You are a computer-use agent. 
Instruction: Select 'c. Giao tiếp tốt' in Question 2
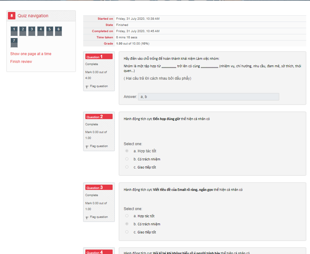tap(127, 167)
